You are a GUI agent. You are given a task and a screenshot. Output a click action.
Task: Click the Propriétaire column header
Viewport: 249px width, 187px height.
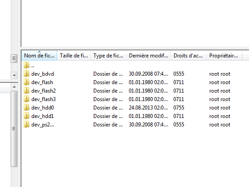pos(224,56)
